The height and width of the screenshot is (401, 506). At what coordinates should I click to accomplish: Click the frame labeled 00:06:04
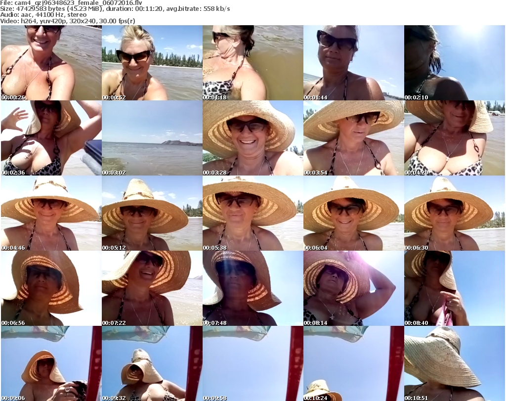point(353,213)
